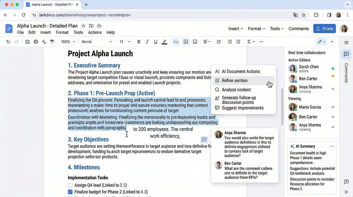The width and height of the screenshot is (353, 197).
Task: Click the blue Share button
Action: click(x=324, y=29)
